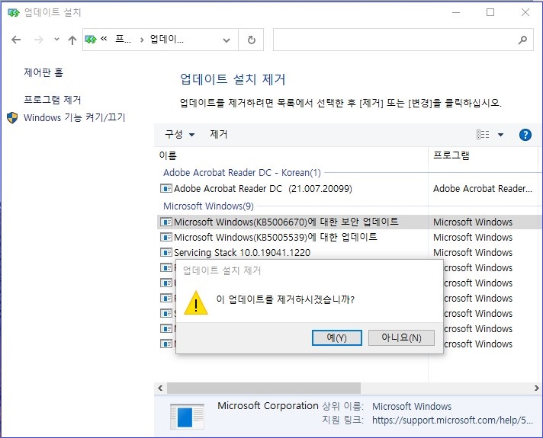The width and height of the screenshot is (543, 438).
Task: Click inside the search box
Action: [x=395, y=40]
